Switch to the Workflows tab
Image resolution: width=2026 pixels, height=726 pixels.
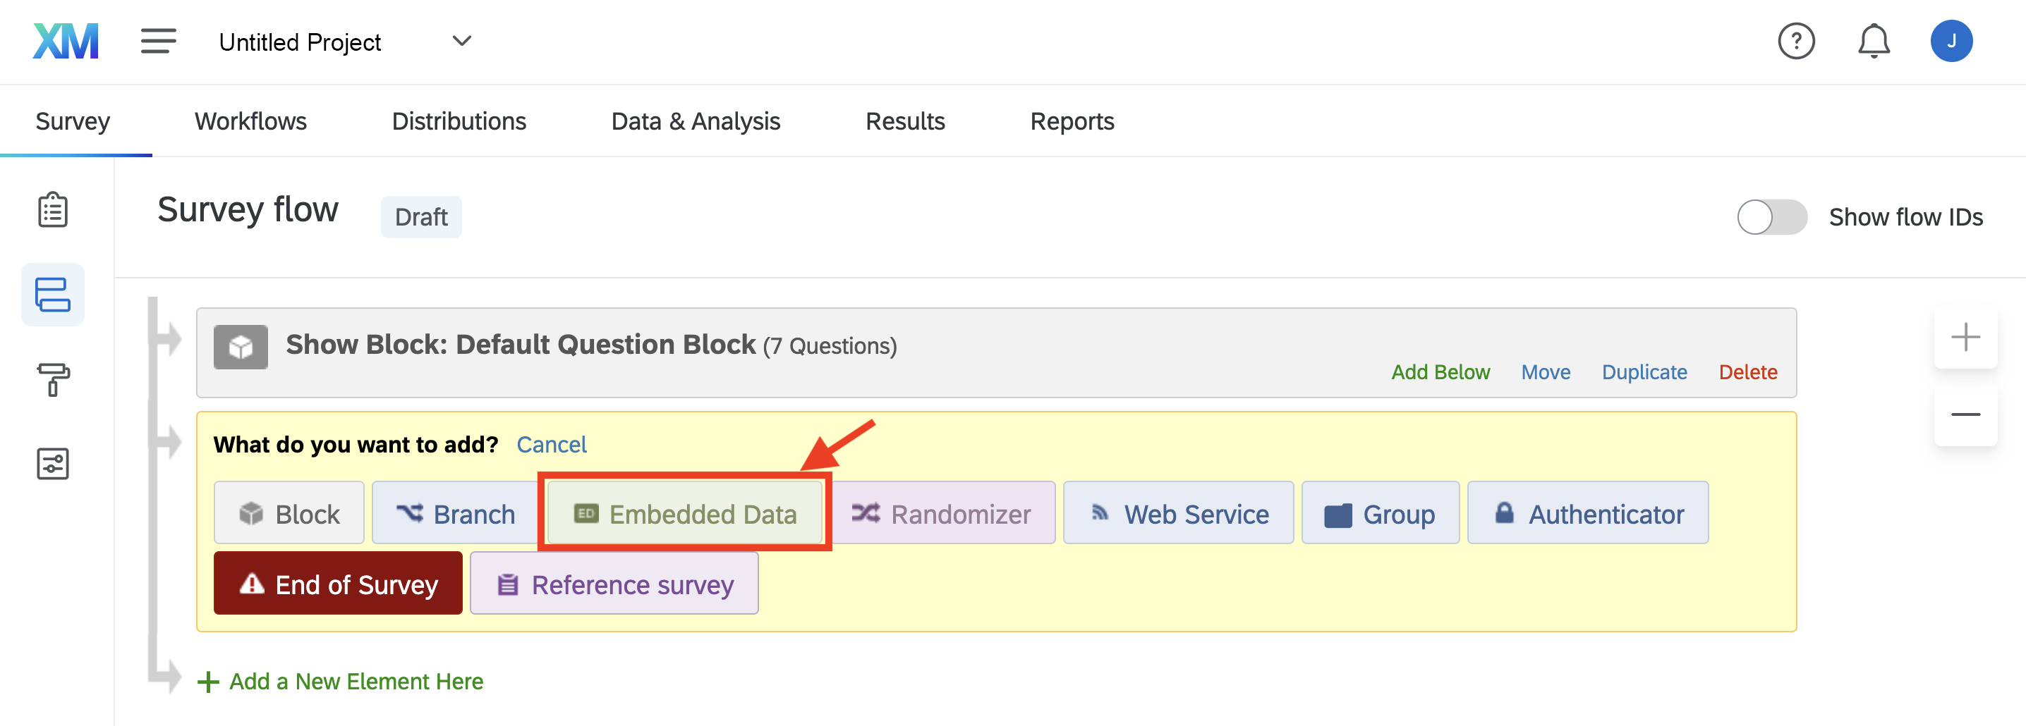[x=250, y=121]
